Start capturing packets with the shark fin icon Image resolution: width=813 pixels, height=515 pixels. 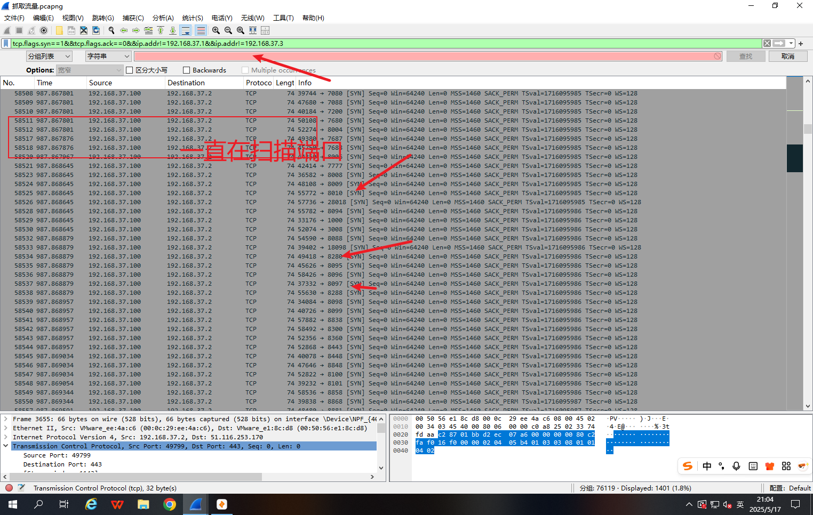[x=7, y=30]
